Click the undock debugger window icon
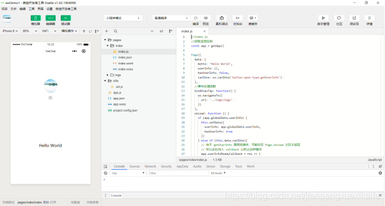385x206 pixels. tap(381, 167)
